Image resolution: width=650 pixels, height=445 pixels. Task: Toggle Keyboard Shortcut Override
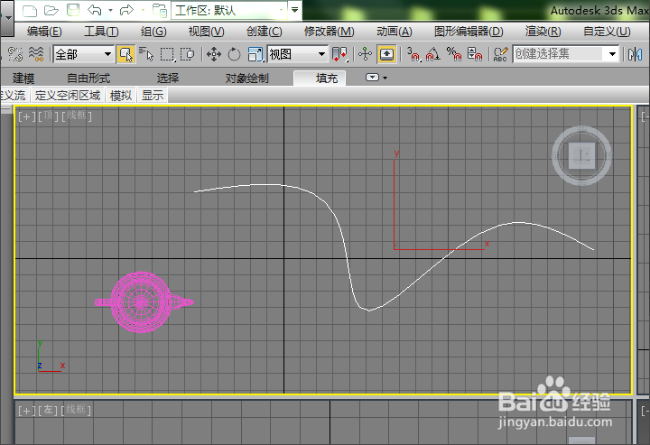386,54
